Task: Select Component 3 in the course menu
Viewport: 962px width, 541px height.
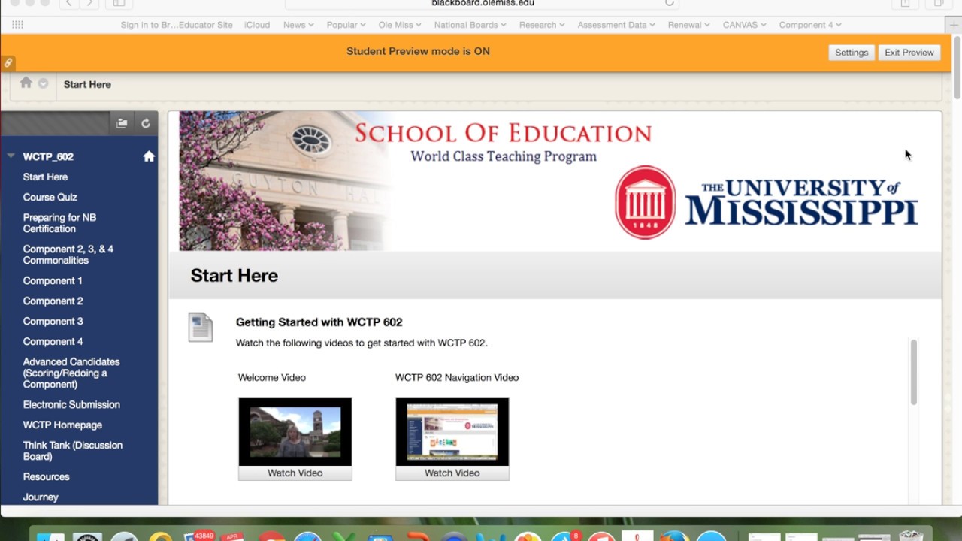Action: pyautogui.click(x=53, y=321)
